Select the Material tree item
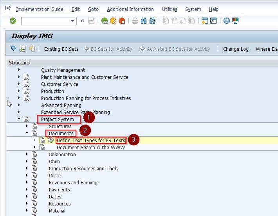278x216 pixels. click(x=57, y=211)
